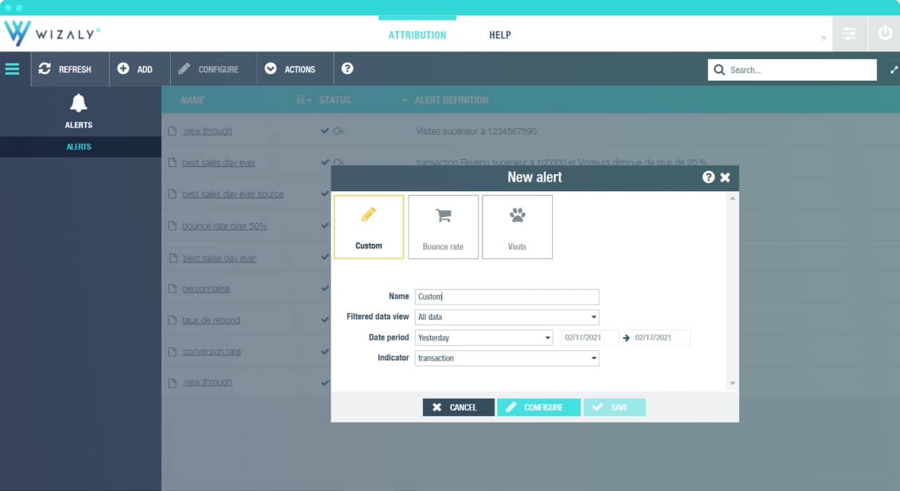Open the hamburger sidebar menu
This screenshot has width=900, height=491.
coord(12,69)
